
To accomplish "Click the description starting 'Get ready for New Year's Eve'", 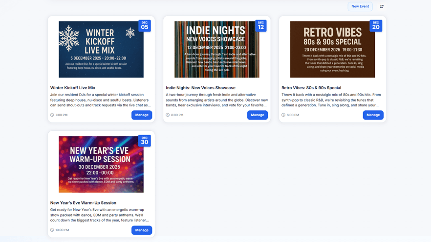I will 100,215.
